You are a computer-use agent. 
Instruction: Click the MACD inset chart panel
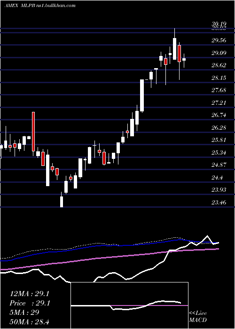tap(129, 305)
